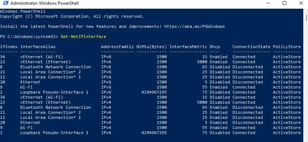Click the PS C:\Windows\system32> prompt
The width and height of the screenshot is (308, 142).
pyautogui.click(x=29, y=36)
